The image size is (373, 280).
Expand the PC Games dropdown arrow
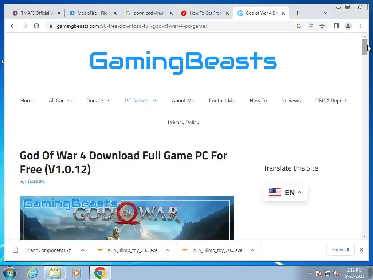click(154, 101)
